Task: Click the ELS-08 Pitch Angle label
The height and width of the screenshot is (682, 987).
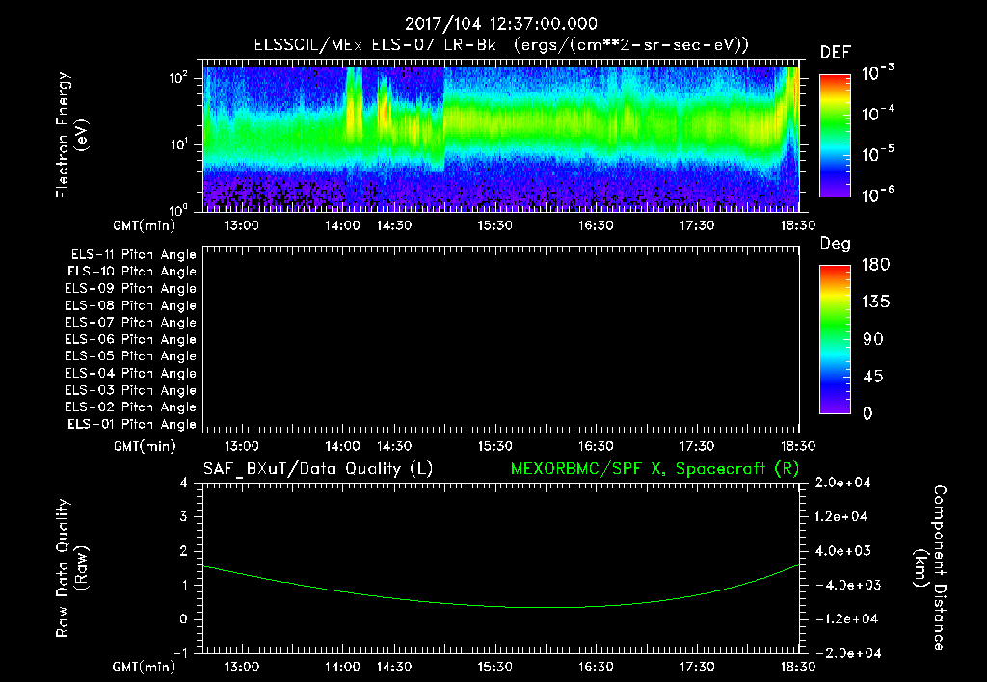Action: pos(130,305)
